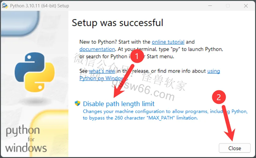Open the documentation link
Screen dimensions: 256x158
coord(97,49)
